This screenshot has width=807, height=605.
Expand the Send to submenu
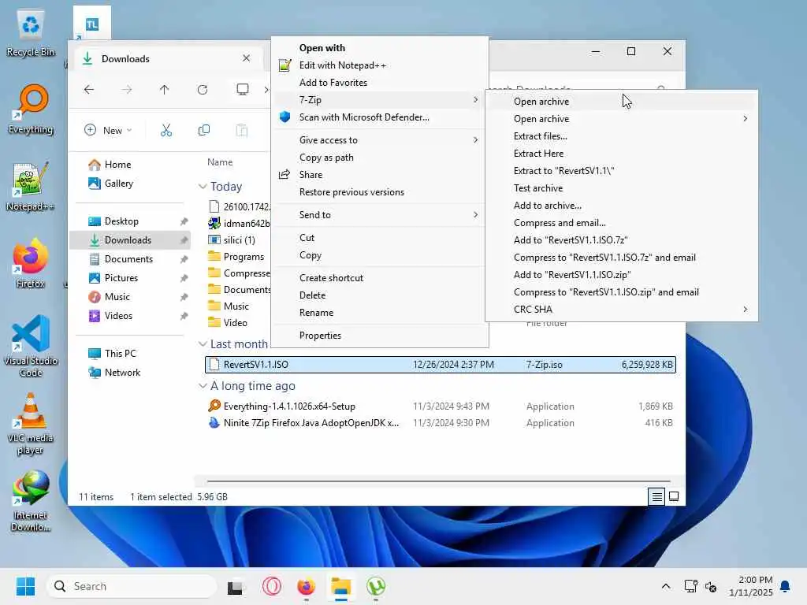point(380,214)
